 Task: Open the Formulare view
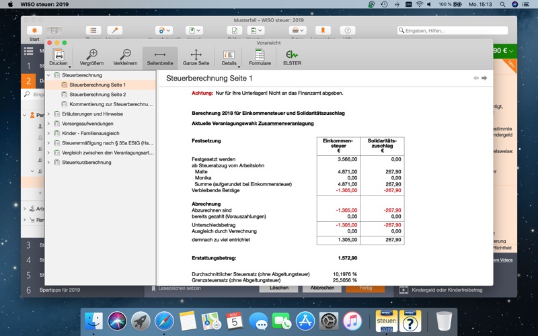(x=260, y=55)
